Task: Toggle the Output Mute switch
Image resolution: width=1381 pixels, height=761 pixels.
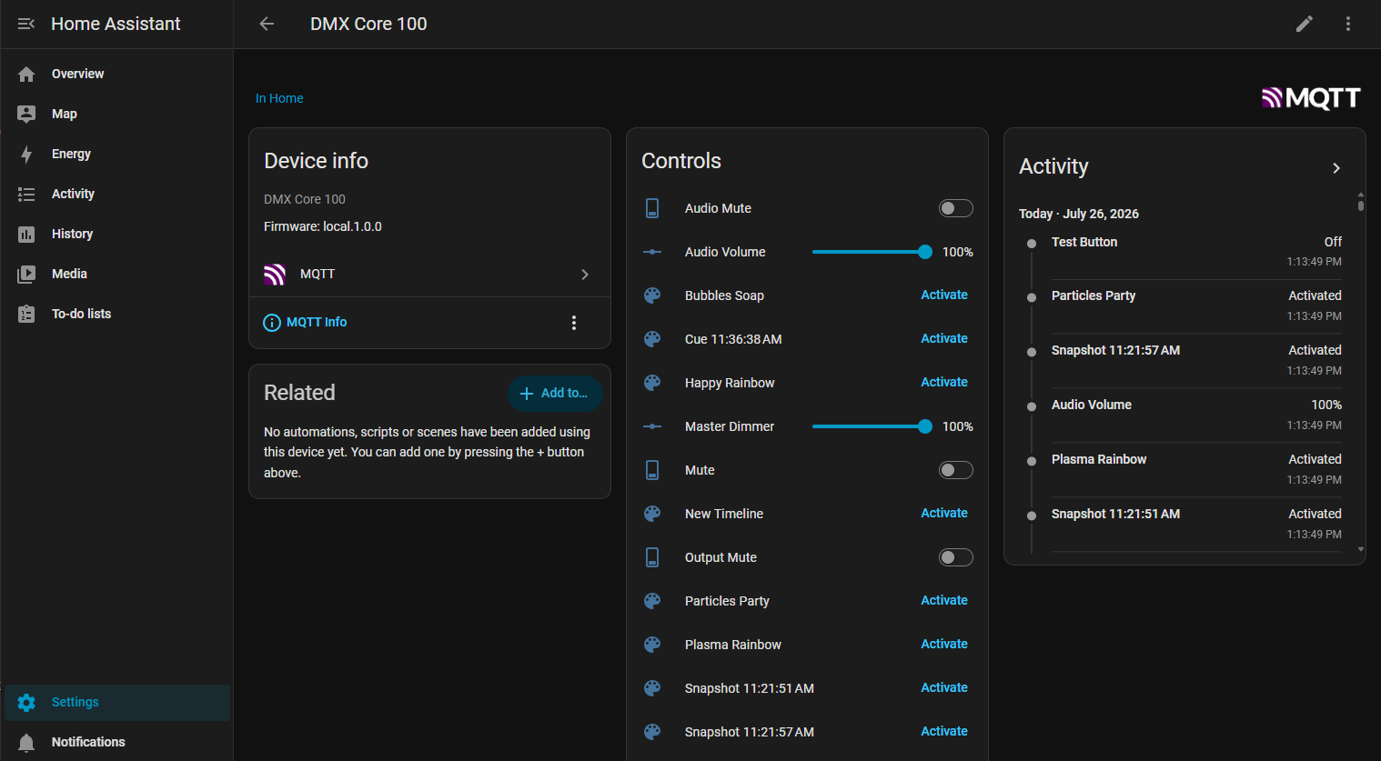Action: click(955, 557)
